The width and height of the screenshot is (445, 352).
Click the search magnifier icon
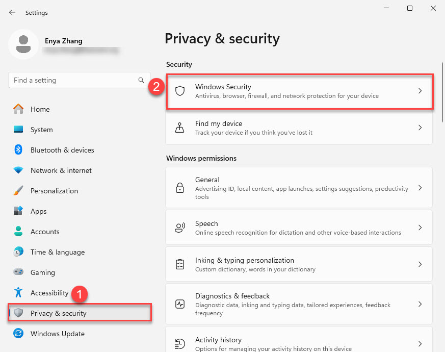pyautogui.click(x=141, y=80)
